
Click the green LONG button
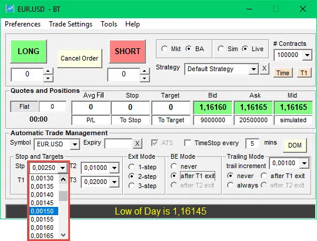pos(28,51)
